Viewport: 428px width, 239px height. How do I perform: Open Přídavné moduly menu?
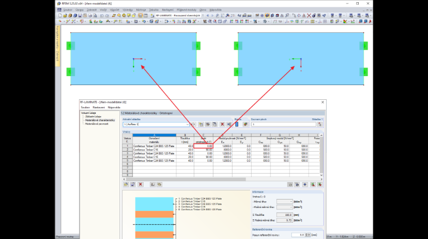(186, 10)
